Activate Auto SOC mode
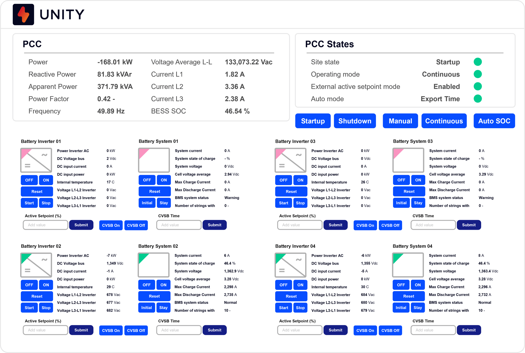Screen dimensions: 525x353 pyautogui.click(x=494, y=121)
